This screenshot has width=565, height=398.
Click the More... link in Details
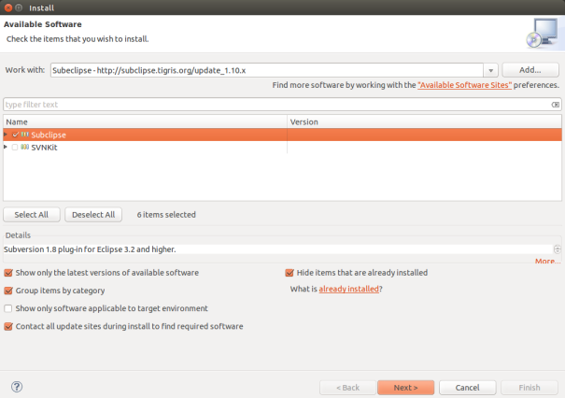pyautogui.click(x=547, y=261)
